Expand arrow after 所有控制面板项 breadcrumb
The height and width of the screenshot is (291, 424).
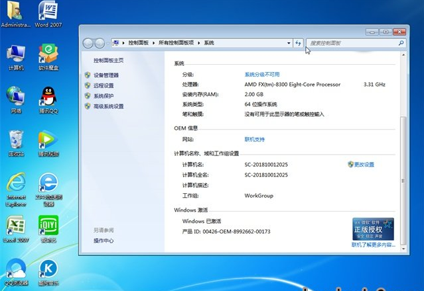point(199,43)
